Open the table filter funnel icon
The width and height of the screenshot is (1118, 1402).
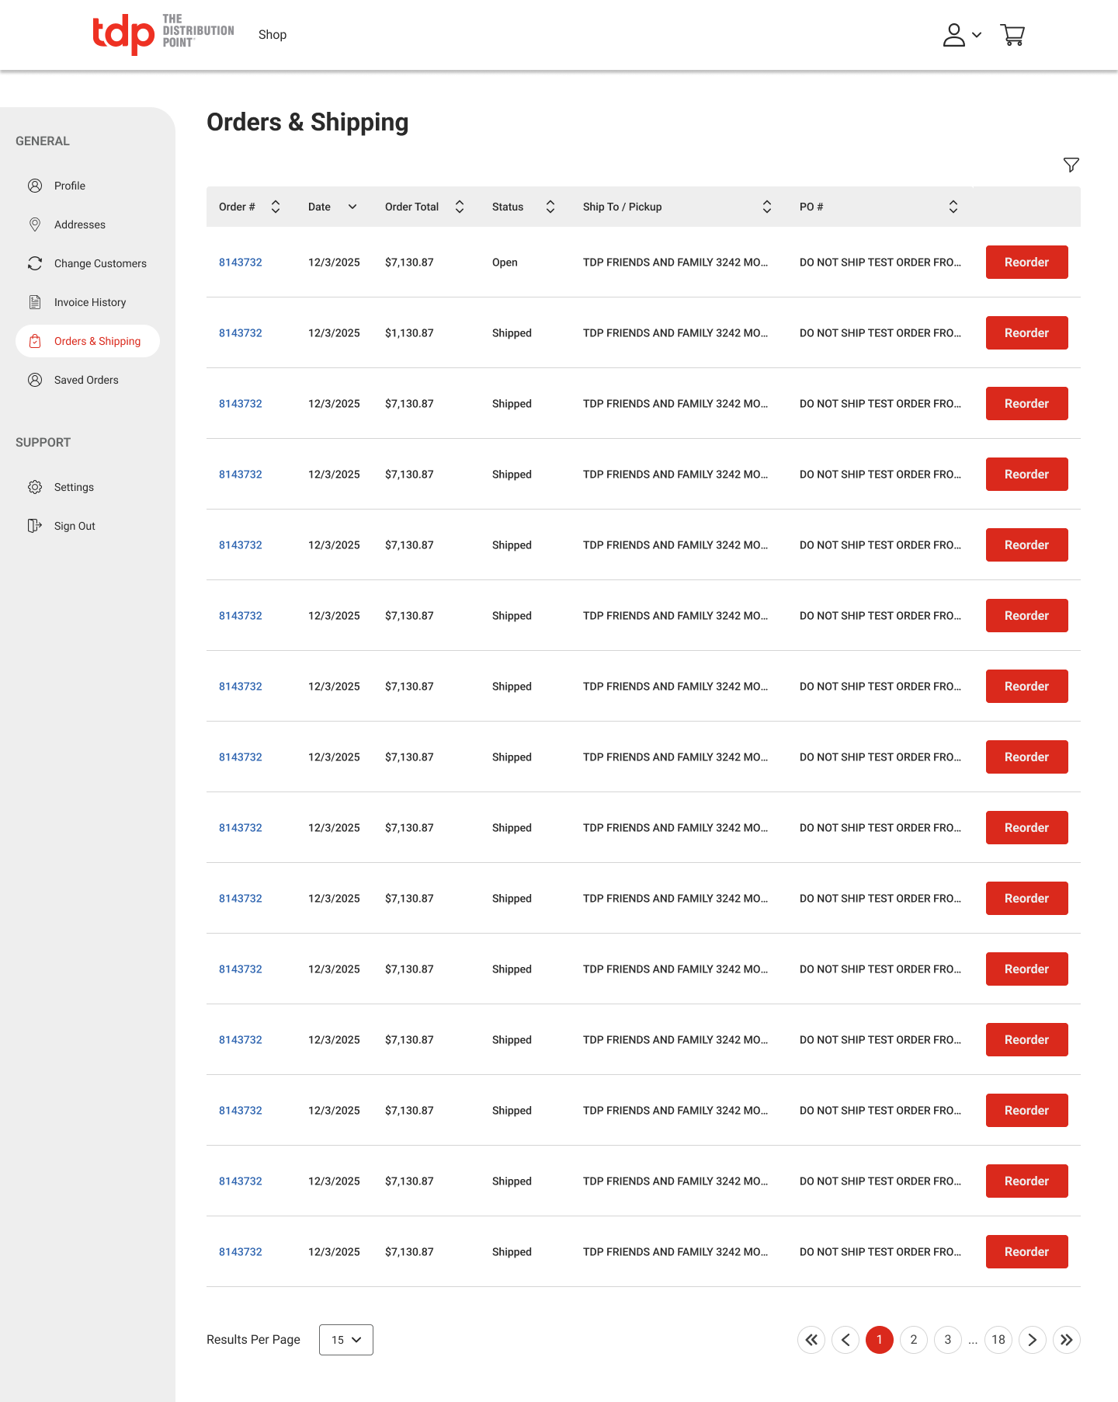[x=1071, y=165]
